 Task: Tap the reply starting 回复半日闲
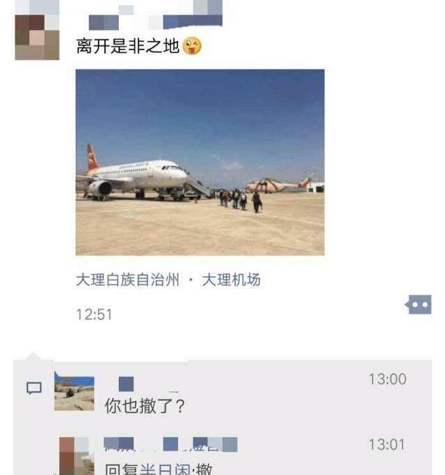(x=159, y=469)
